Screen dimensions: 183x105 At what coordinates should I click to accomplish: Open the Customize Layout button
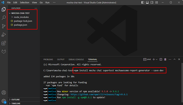pos(157,2)
